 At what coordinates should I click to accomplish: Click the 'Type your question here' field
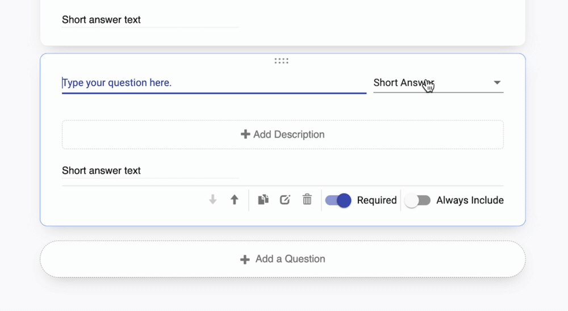click(214, 83)
